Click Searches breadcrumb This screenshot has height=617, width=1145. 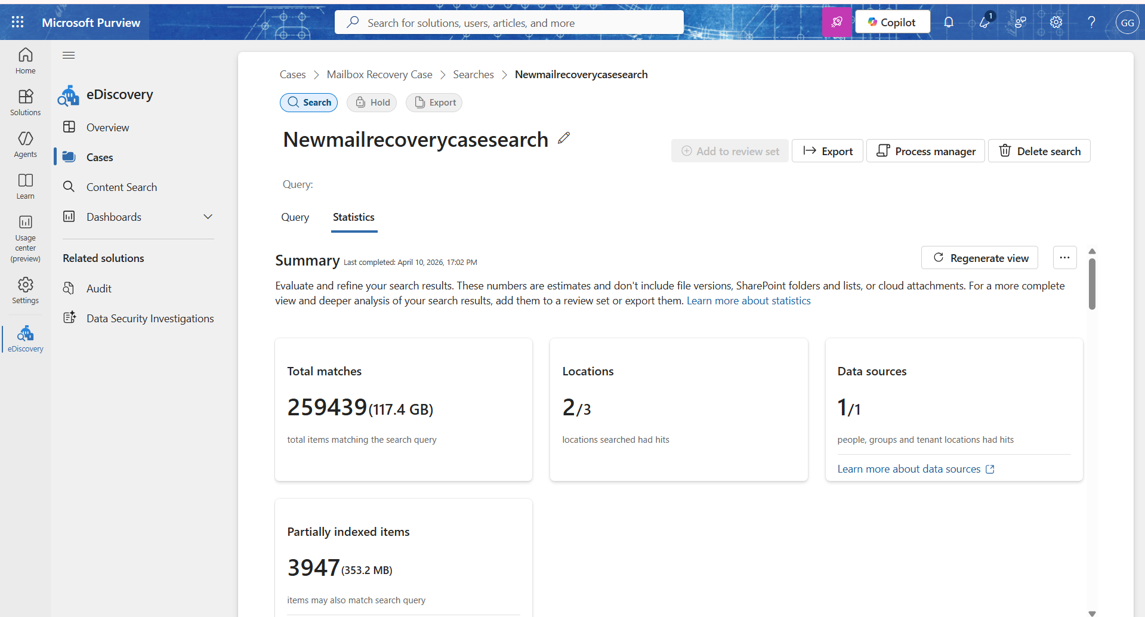(x=473, y=75)
